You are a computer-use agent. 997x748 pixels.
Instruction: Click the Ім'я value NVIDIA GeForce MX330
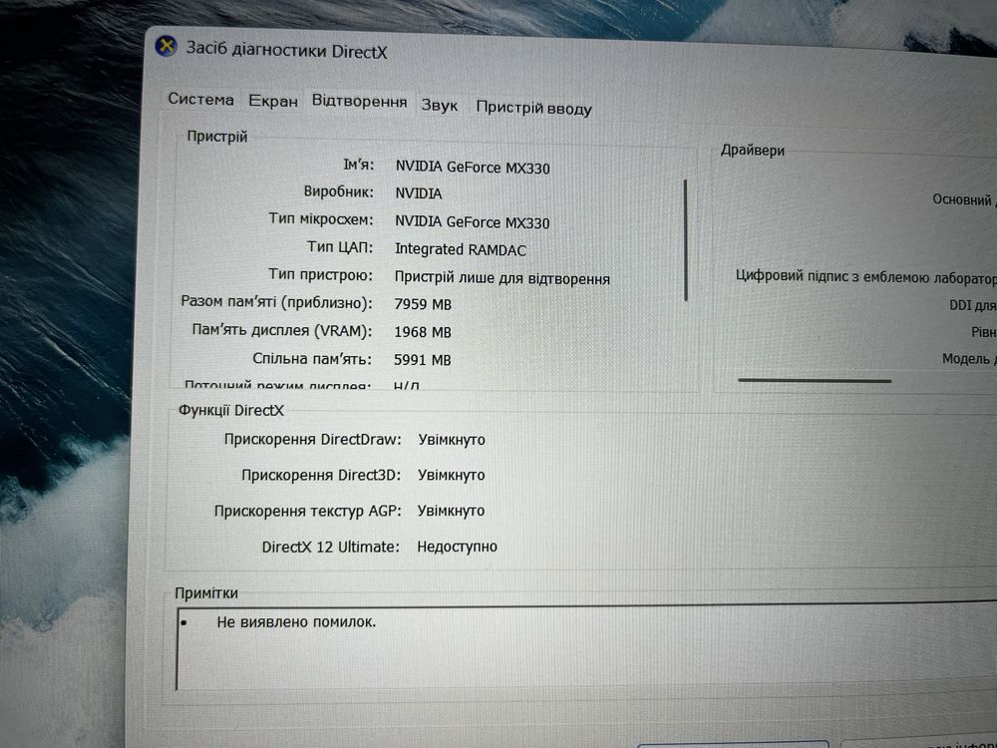click(473, 168)
